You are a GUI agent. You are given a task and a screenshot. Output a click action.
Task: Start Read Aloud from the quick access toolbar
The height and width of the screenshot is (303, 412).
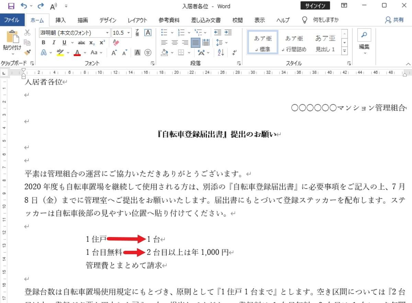point(54,6)
